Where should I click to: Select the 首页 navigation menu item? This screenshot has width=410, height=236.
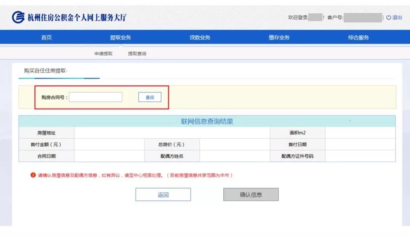click(x=46, y=37)
